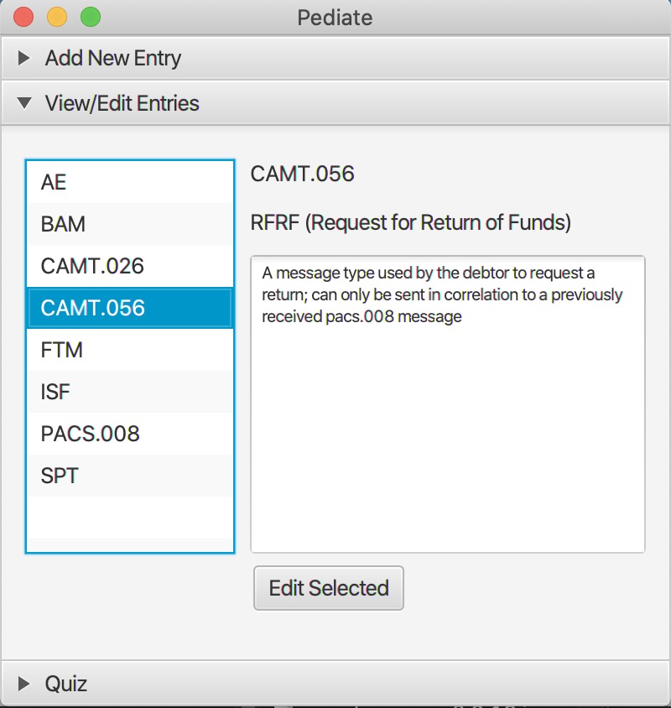Screen dimensions: 671x708
Task: Open the Add New Entry pane title
Action: pyautogui.click(x=112, y=59)
